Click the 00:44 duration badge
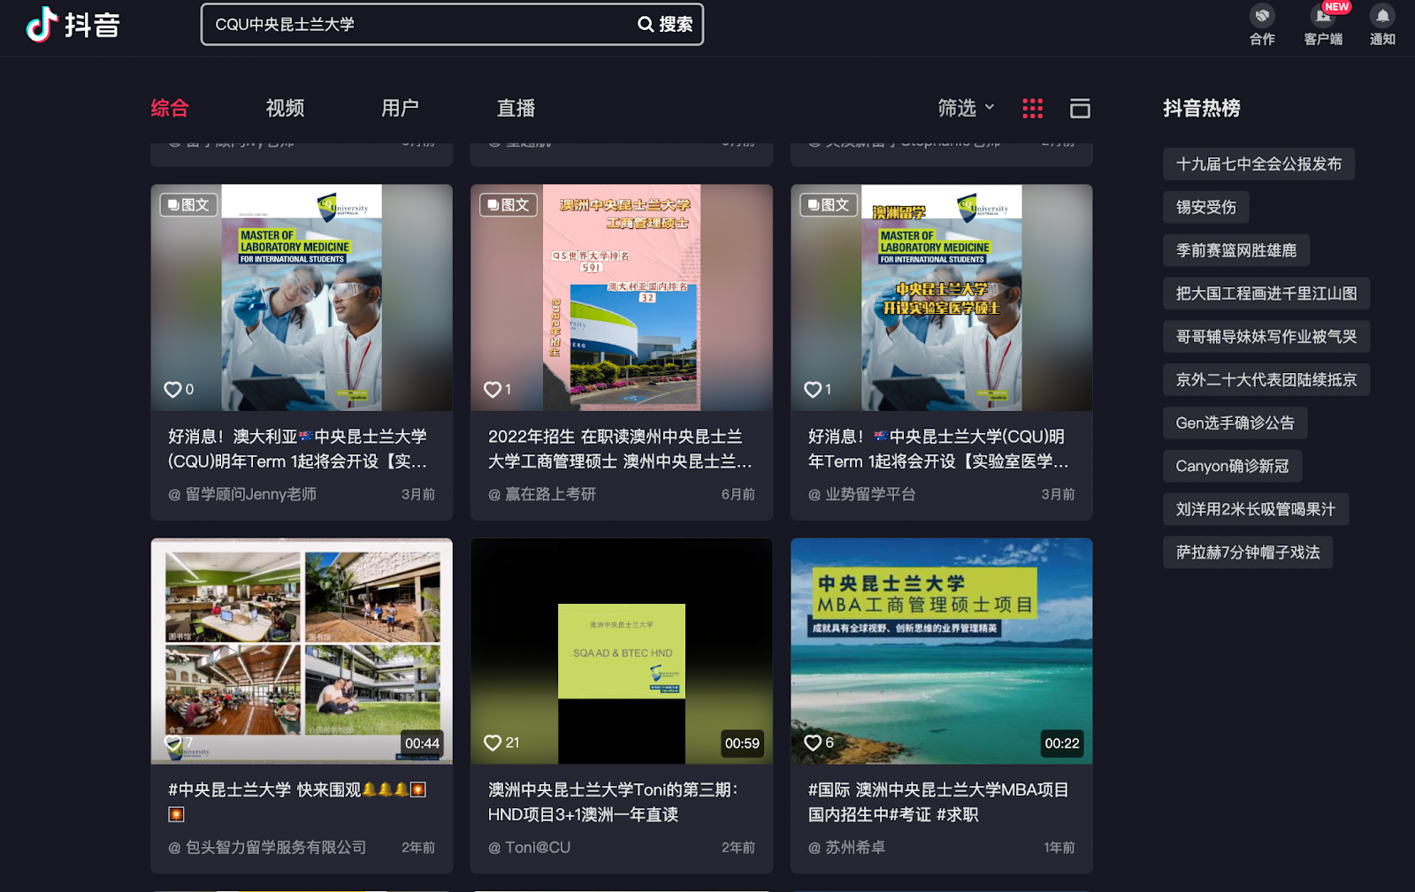Viewport: 1415px width, 892px height. (422, 743)
